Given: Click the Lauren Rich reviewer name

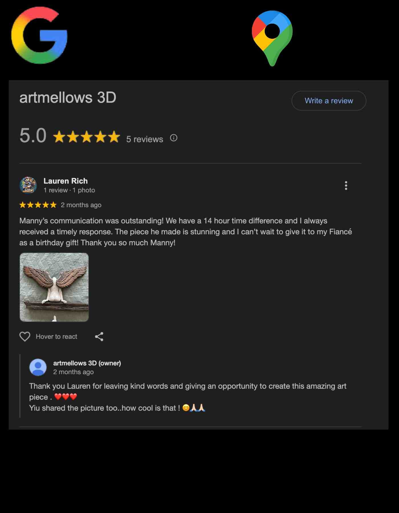Looking at the screenshot, I should [66, 181].
